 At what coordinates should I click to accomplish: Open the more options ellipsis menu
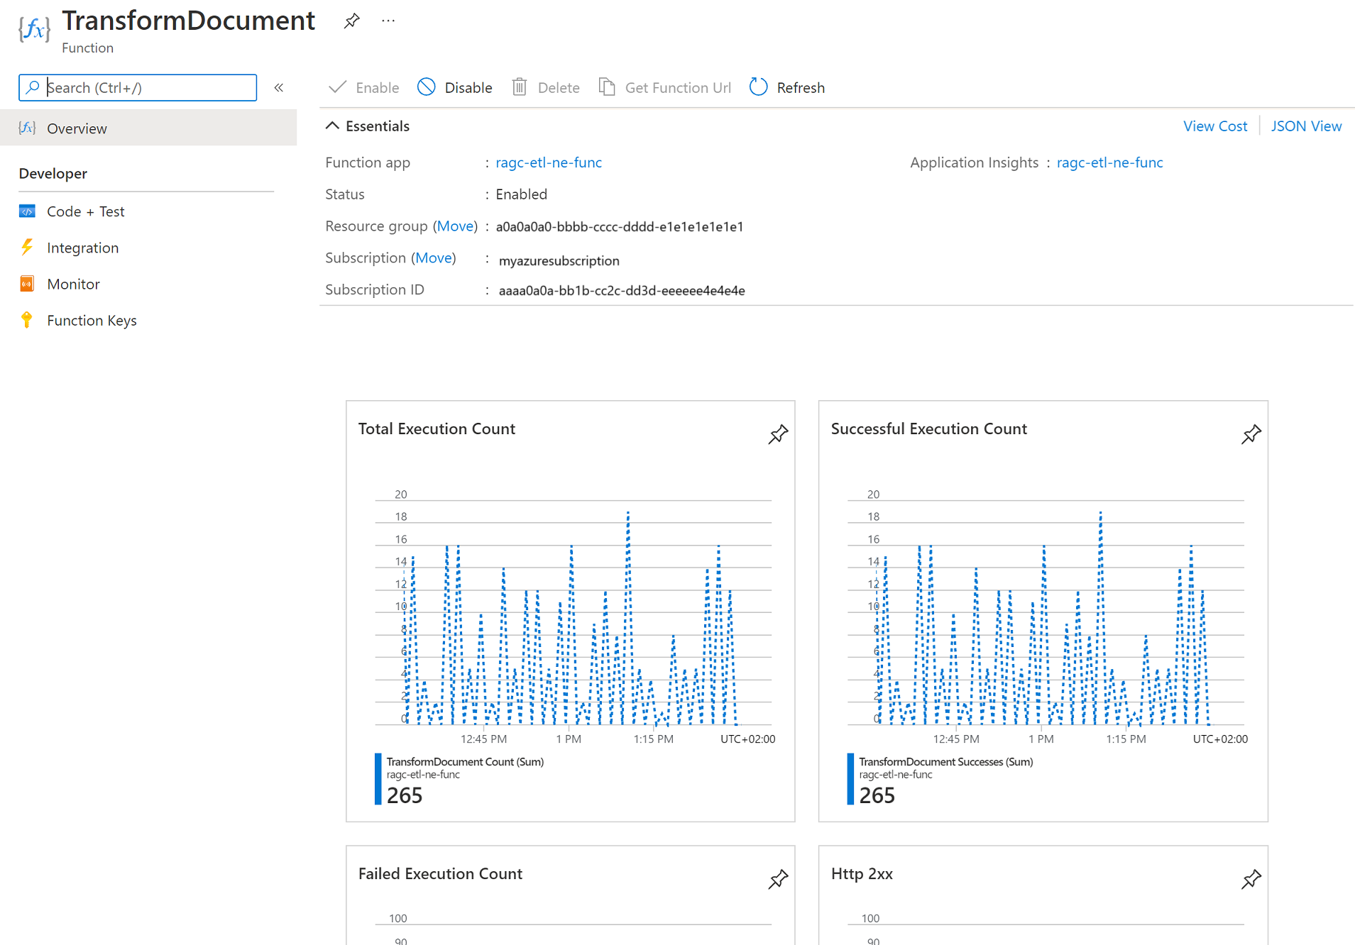tap(388, 21)
